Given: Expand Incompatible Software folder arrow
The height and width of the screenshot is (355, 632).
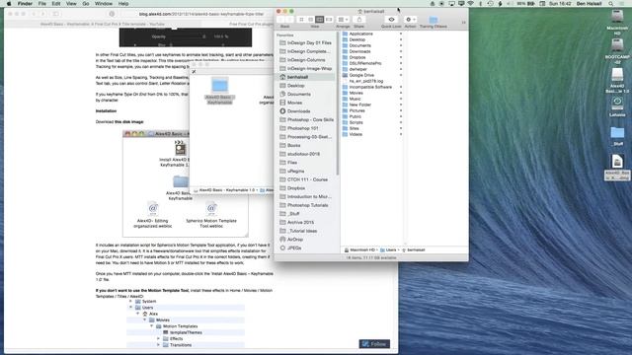Looking at the screenshot, I should point(401,87).
